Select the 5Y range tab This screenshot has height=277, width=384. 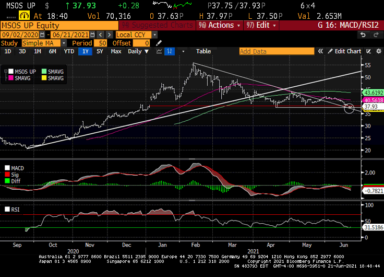pyautogui.click(x=100, y=51)
